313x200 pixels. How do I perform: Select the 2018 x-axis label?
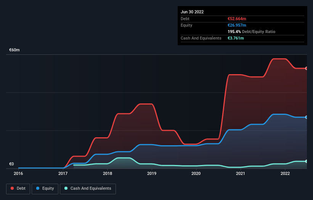(x=108, y=173)
